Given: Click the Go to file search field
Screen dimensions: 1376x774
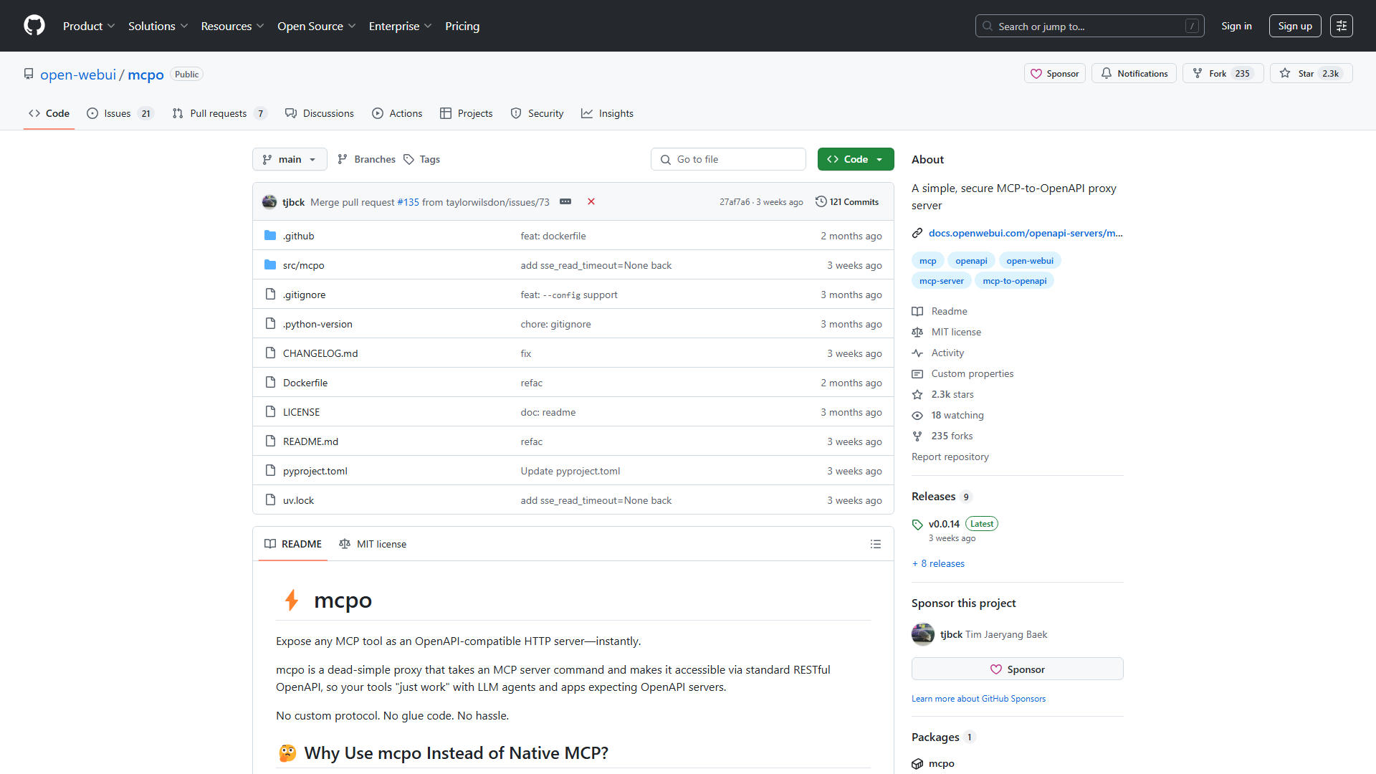Looking at the screenshot, I should coord(728,159).
